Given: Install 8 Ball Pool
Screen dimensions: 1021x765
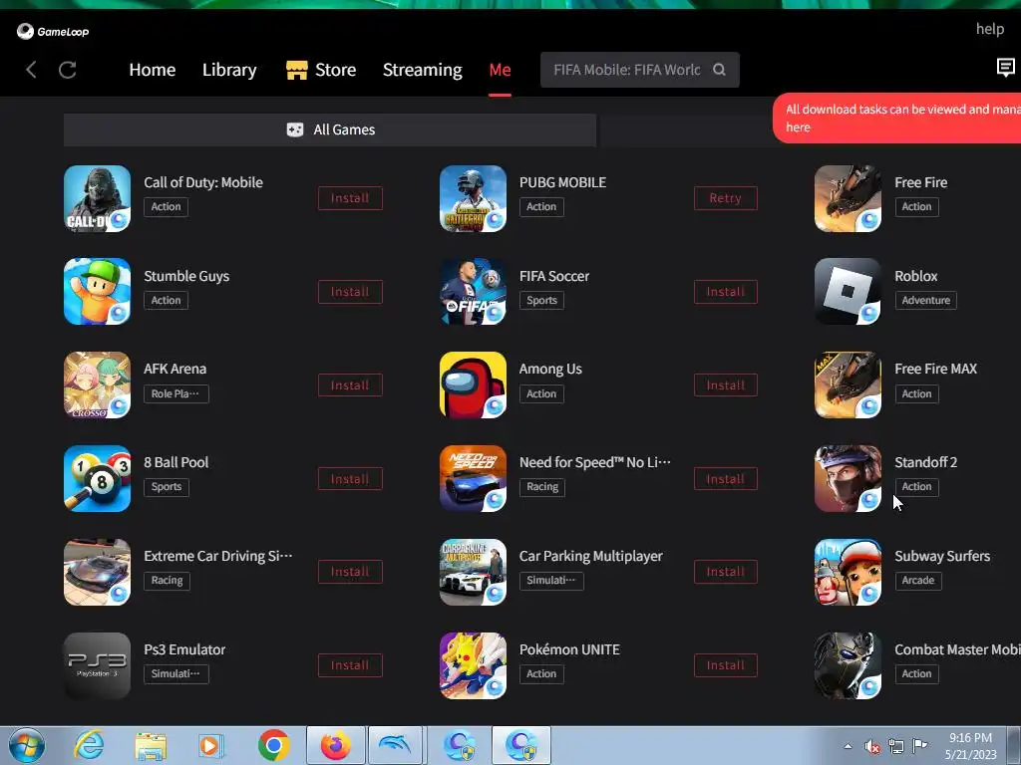Looking at the screenshot, I should 350,479.
